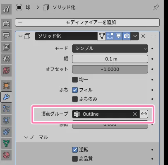The width and height of the screenshot is (168, 165).
Task: Open the Object Data green mesh tab
Action: click(6, 143)
